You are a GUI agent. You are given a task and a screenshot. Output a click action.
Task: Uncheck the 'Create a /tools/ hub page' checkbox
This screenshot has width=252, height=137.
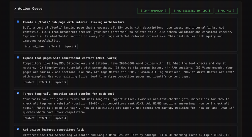[18, 22]
